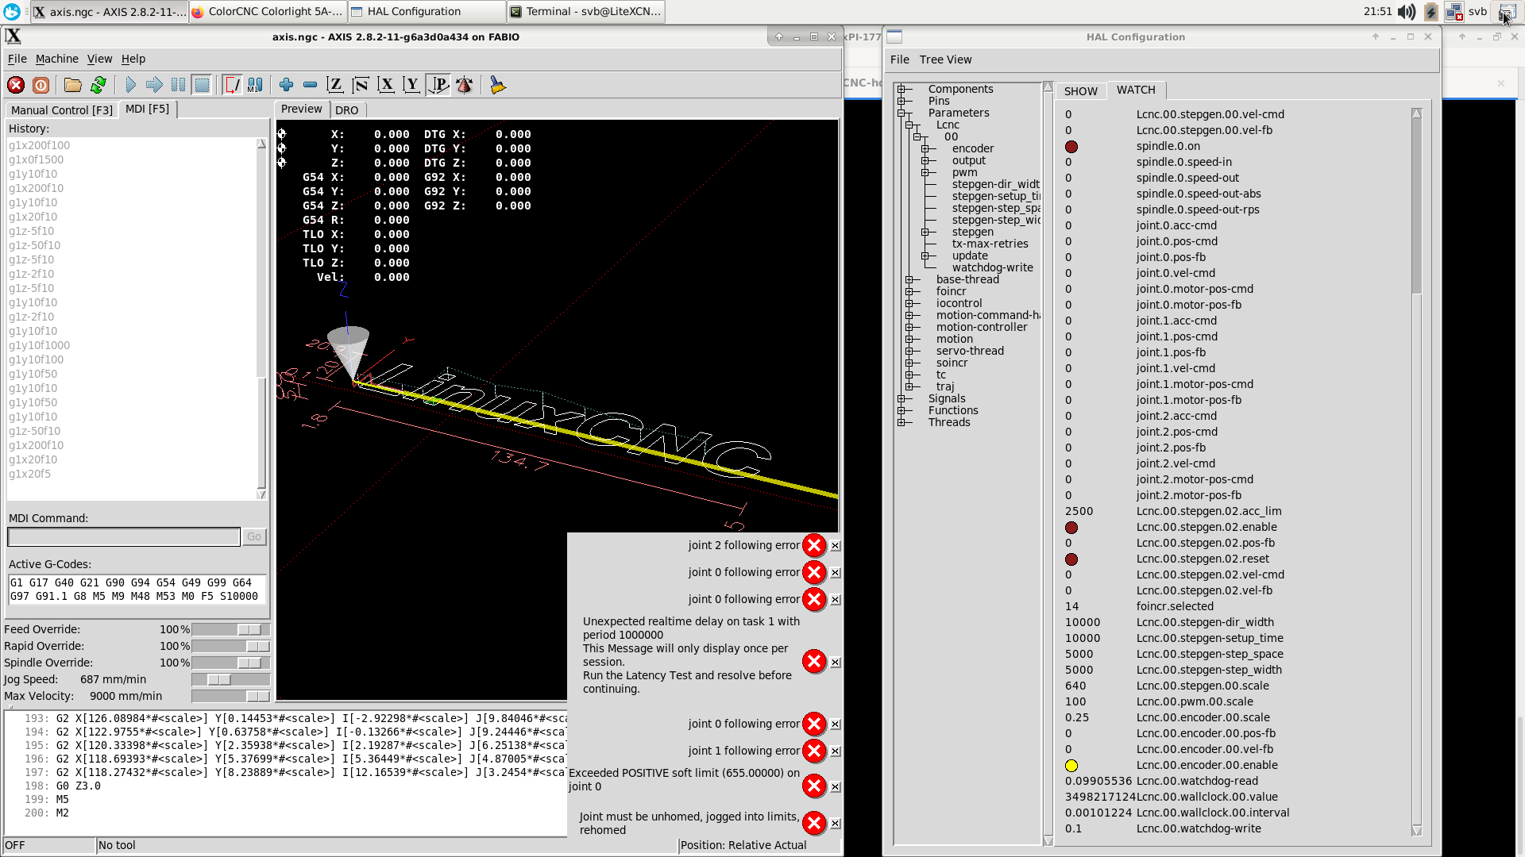Expand the pwm tree node
Image resolution: width=1525 pixels, height=857 pixels.
coord(925,172)
